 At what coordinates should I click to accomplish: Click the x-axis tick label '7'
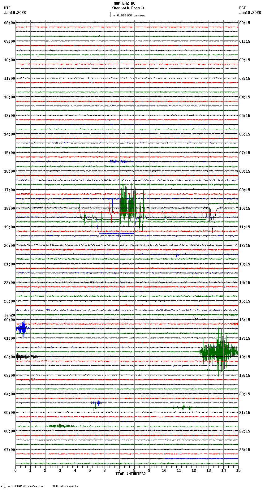pyautogui.click(x=119, y=471)
